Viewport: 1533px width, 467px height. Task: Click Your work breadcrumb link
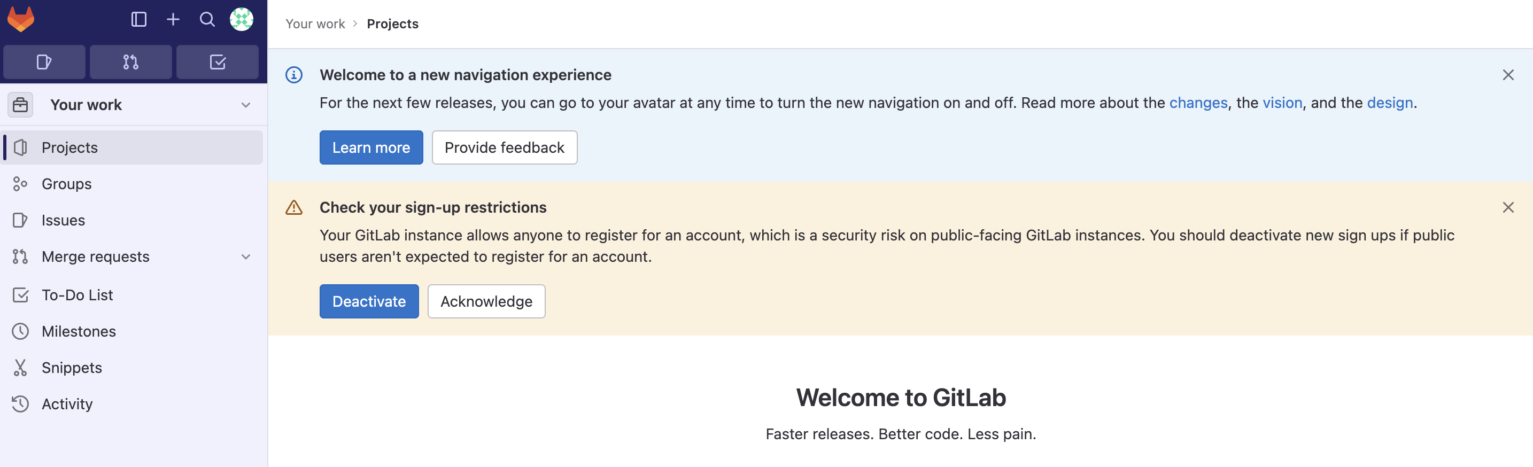[x=315, y=24]
